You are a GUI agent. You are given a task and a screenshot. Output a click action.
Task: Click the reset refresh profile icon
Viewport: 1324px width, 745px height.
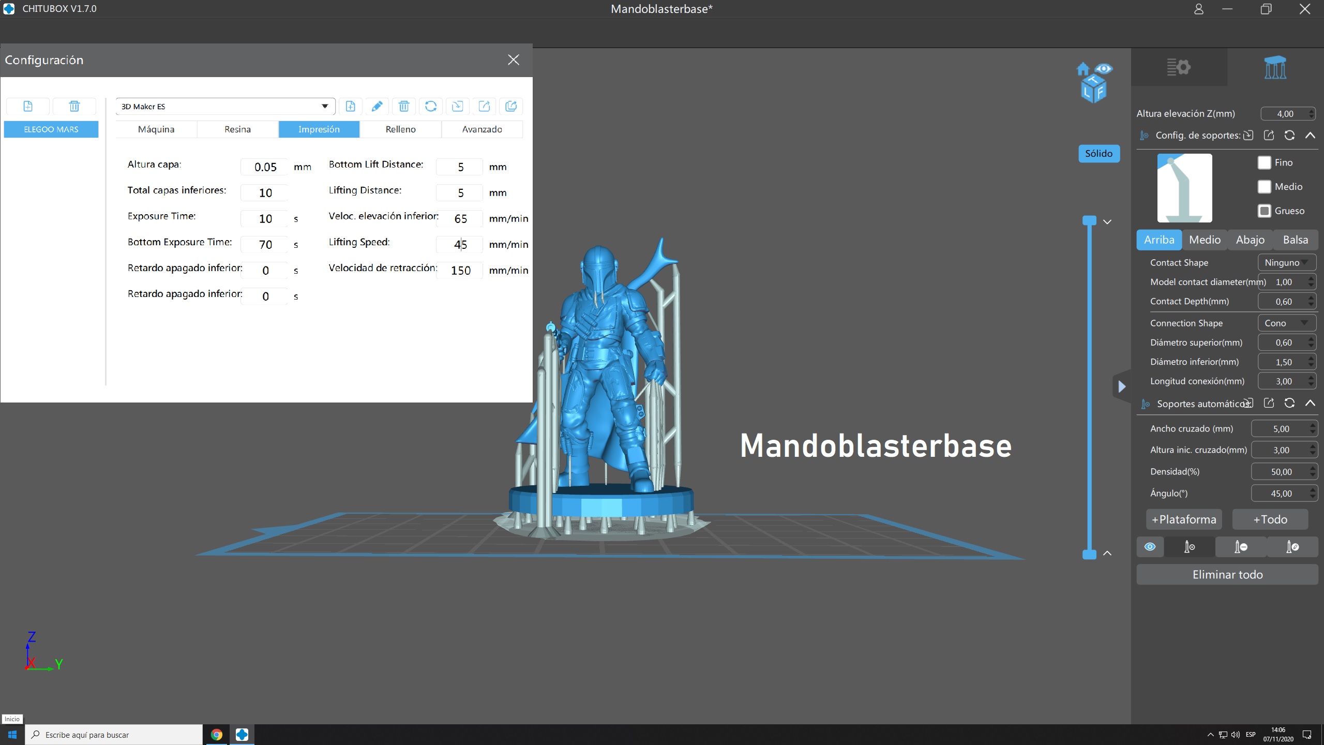(431, 106)
